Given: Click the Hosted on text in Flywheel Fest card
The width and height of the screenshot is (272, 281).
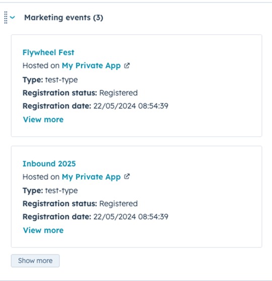Looking at the screenshot, I should (41, 66).
